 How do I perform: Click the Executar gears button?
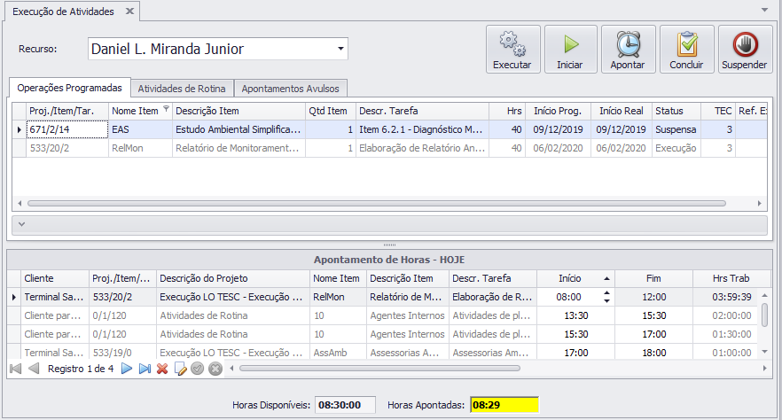point(512,50)
